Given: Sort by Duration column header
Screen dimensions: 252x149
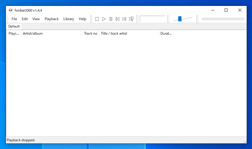Looking at the screenshot, I should (x=166, y=33).
